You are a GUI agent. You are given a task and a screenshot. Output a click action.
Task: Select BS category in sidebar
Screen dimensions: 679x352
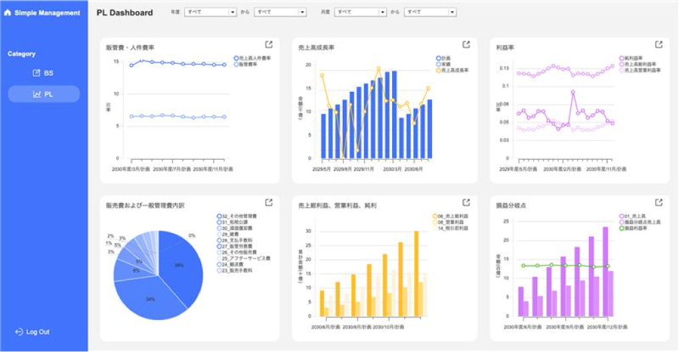click(x=43, y=73)
